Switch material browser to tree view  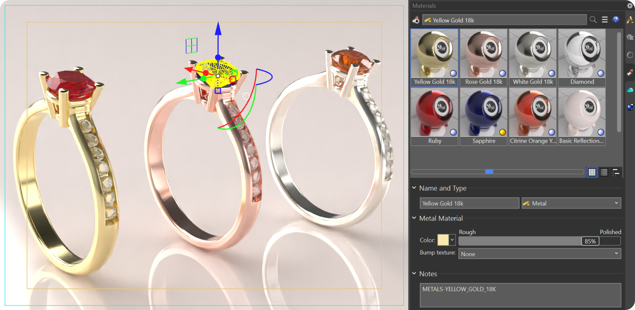tap(616, 172)
